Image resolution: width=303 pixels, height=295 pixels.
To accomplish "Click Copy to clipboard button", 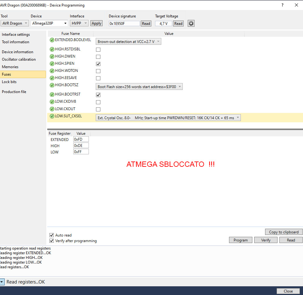I will (x=284, y=232).
